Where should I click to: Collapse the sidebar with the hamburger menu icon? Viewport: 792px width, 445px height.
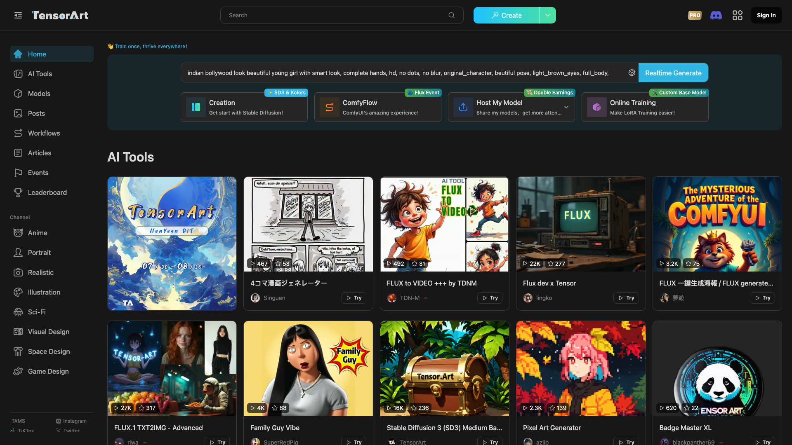point(18,15)
